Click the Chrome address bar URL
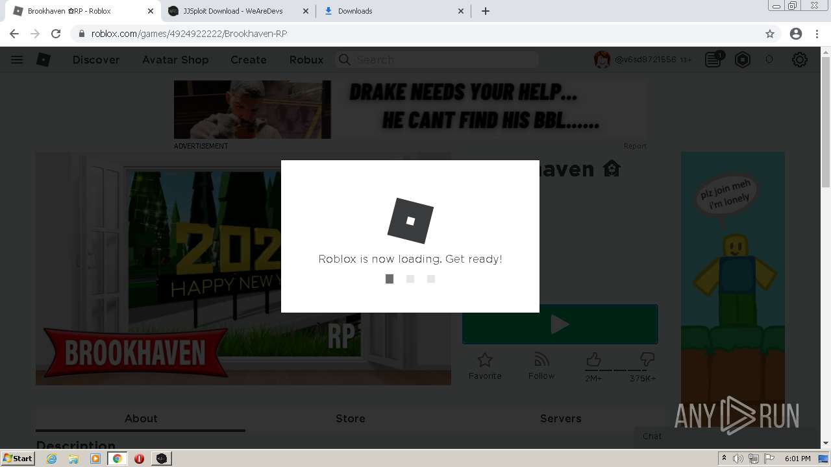 click(189, 34)
